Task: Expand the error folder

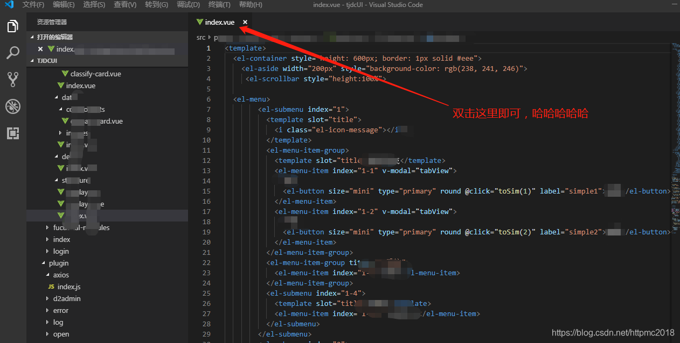Action: point(61,310)
